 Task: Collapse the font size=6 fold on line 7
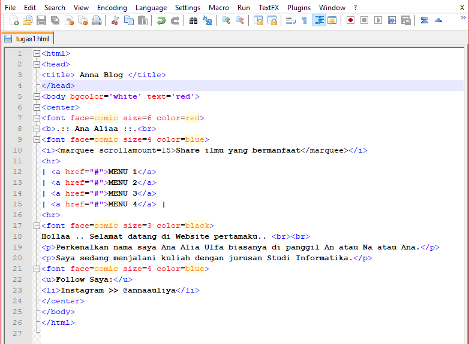[x=37, y=118]
